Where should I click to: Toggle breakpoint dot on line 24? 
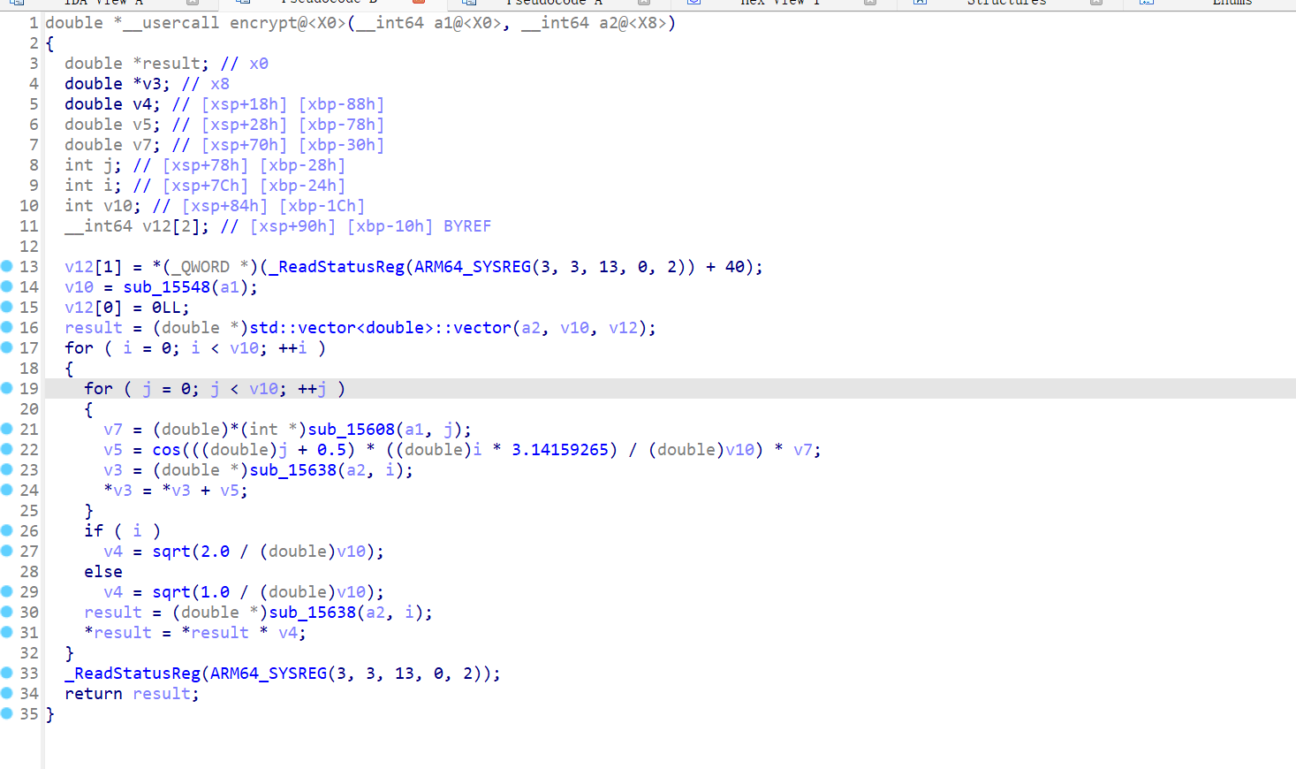[x=7, y=490]
